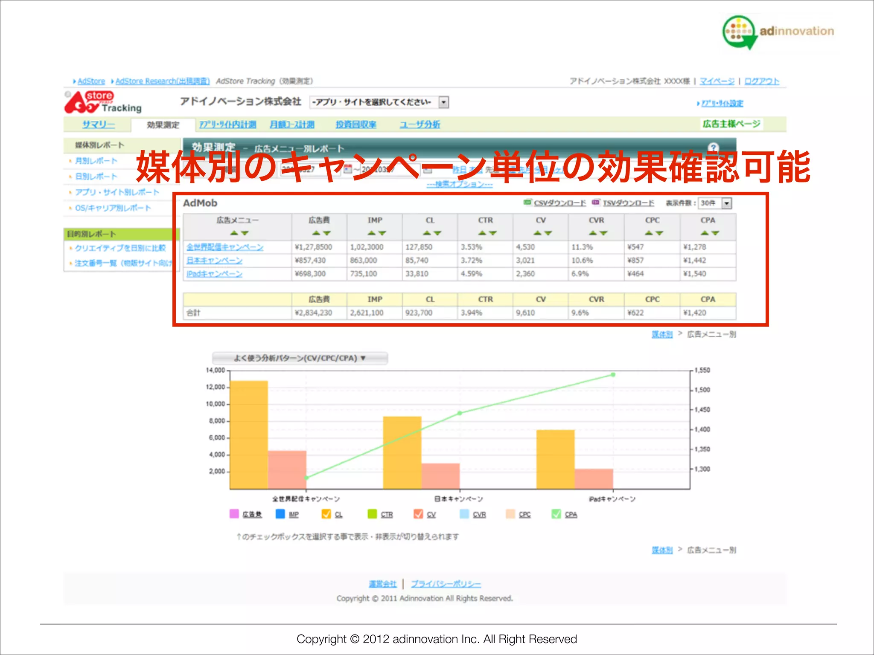The height and width of the screenshot is (655, 874).
Task: Click the 検索オプション link
Action: pyautogui.click(x=460, y=184)
